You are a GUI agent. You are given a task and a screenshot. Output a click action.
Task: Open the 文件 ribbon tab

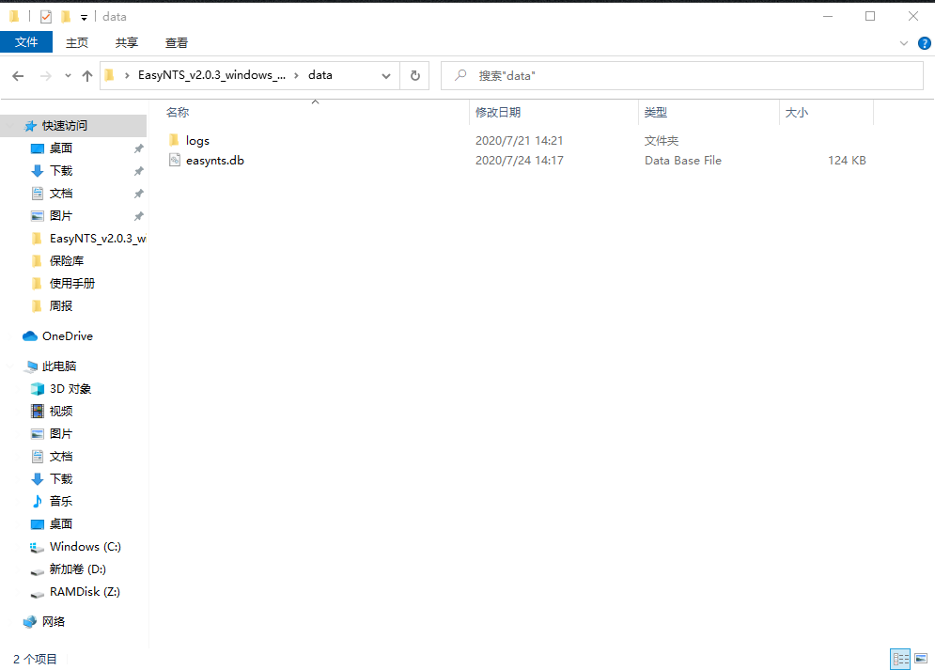[x=26, y=42]
